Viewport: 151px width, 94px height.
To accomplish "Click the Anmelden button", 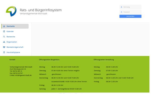I will coord(130,16).
